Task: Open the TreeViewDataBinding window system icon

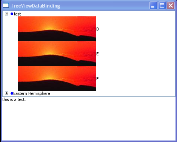Action: pyautogui.click(x=6, y=5)
